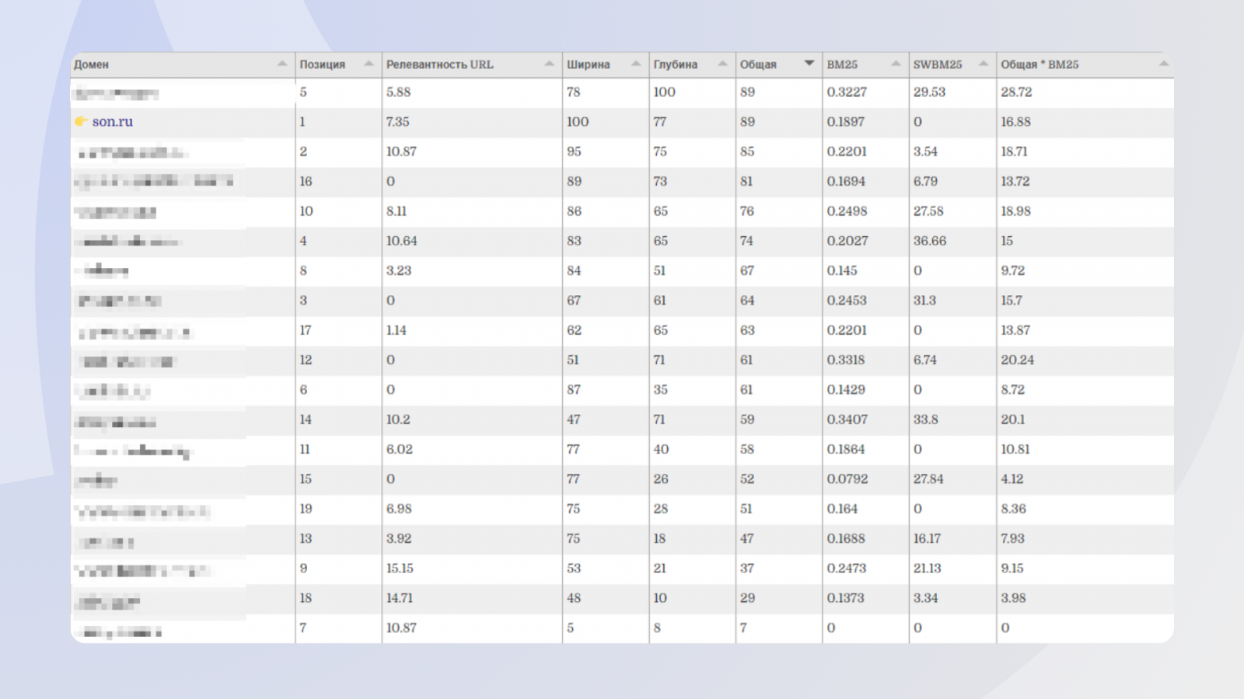Select the URL relevance cell 5.88
This screenshot has height=699, width=1244.
(x=398, y=92)
